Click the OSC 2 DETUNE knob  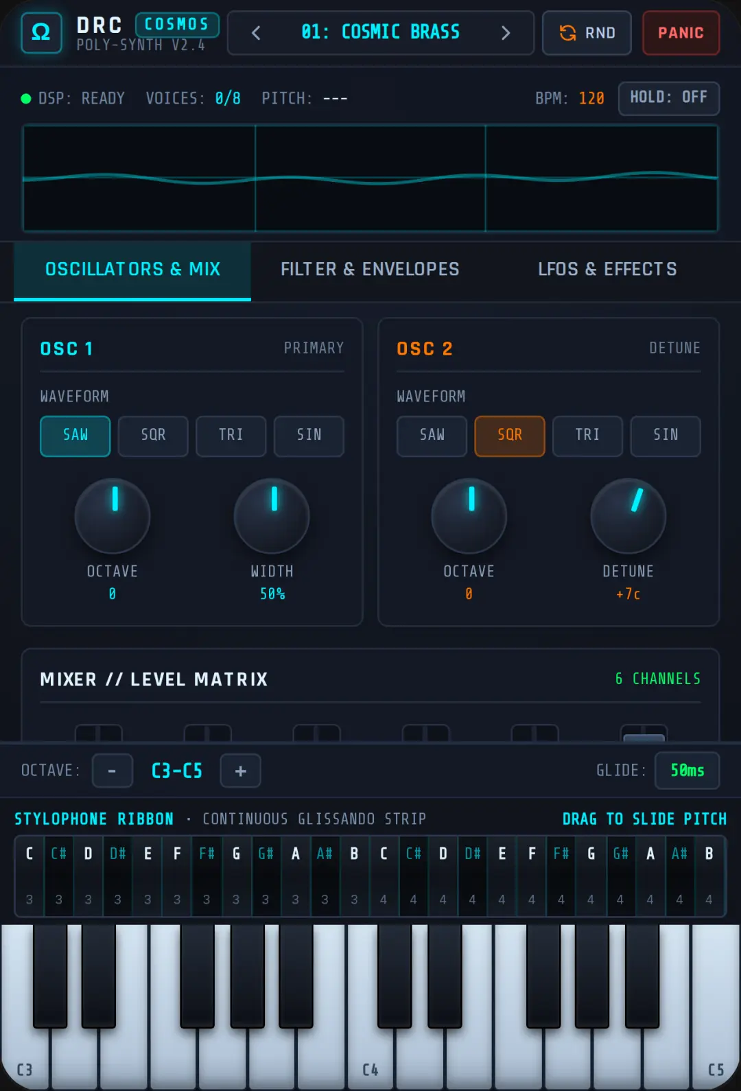628,516
